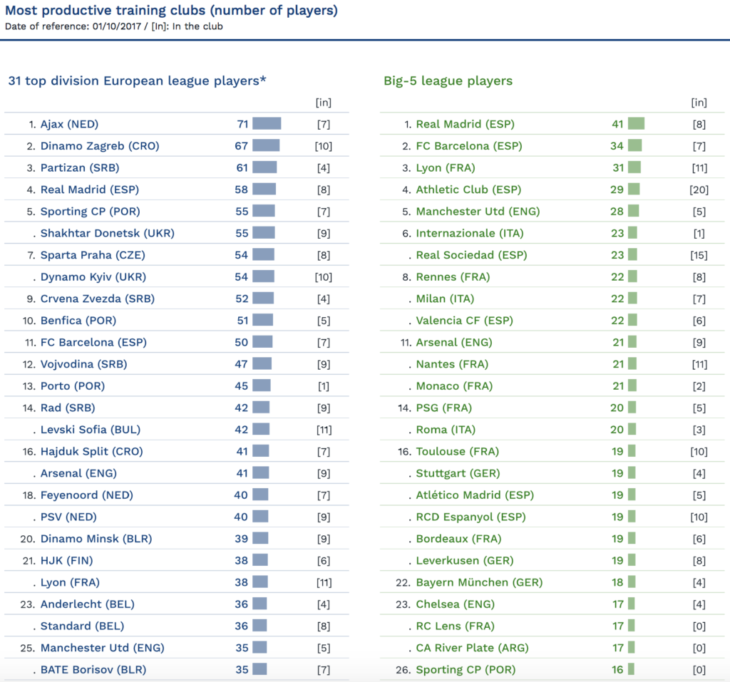This screenshot has width=730, height=682.
Task: Click Lyon (FRA) in the Big-5 table
Action: [446, 168]
